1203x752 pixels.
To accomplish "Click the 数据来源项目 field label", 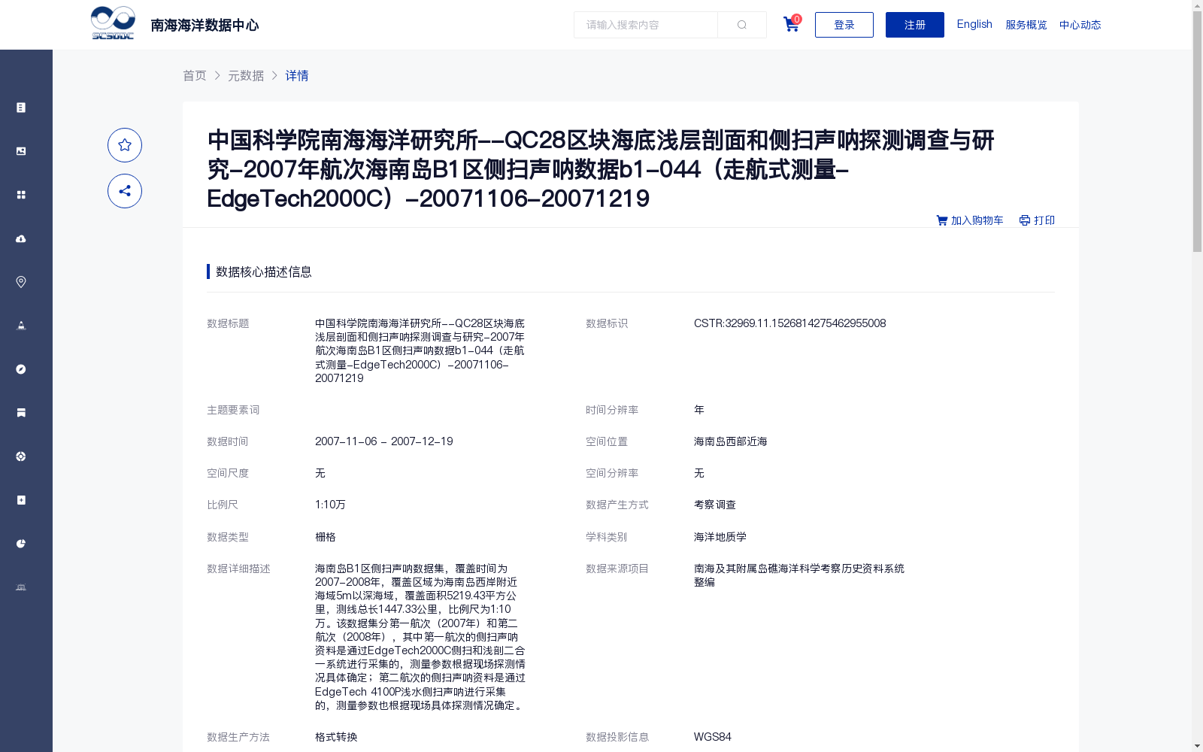I will (617, 569).
